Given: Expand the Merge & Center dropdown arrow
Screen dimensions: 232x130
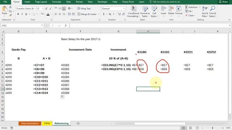Looking at the screenshot, I should [99, 14].
